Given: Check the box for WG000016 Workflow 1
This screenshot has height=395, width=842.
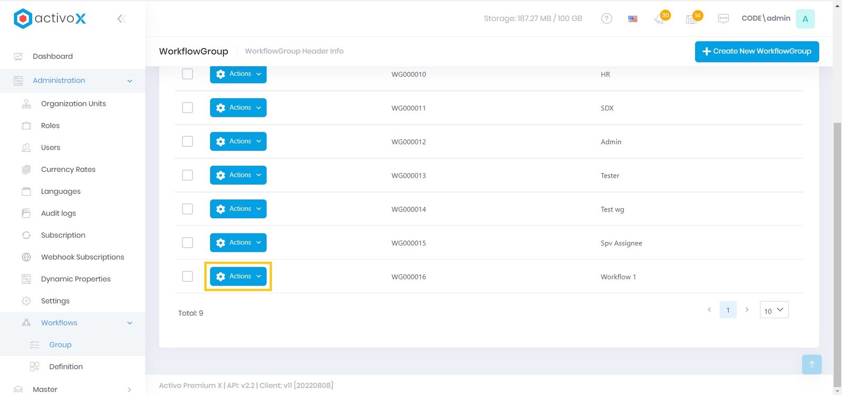Looking at the screenshot, I should [x=187, y=276].
